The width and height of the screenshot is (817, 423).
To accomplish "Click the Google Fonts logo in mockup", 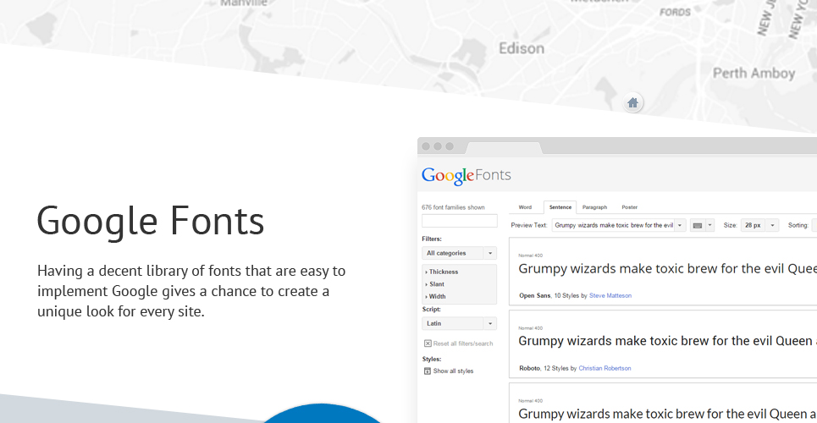I will [466, 176].
